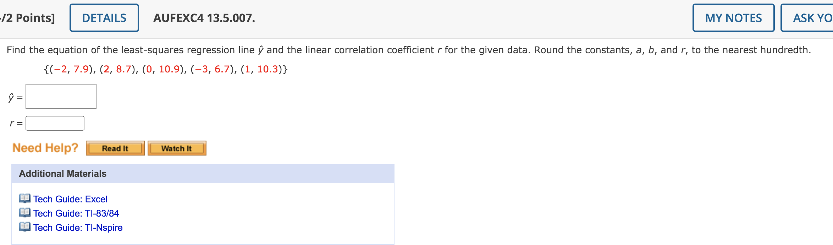
Task: Click inside the ŷ equation answer box
Action: [x=60, y=95]
